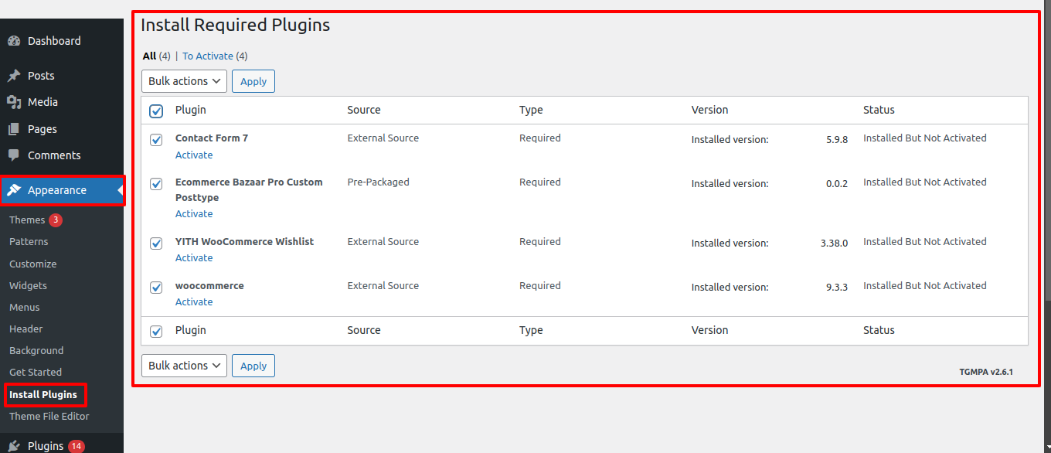Click the Comments speech bubble icon
Screen dimensions: 1051x453
(14, 155)
